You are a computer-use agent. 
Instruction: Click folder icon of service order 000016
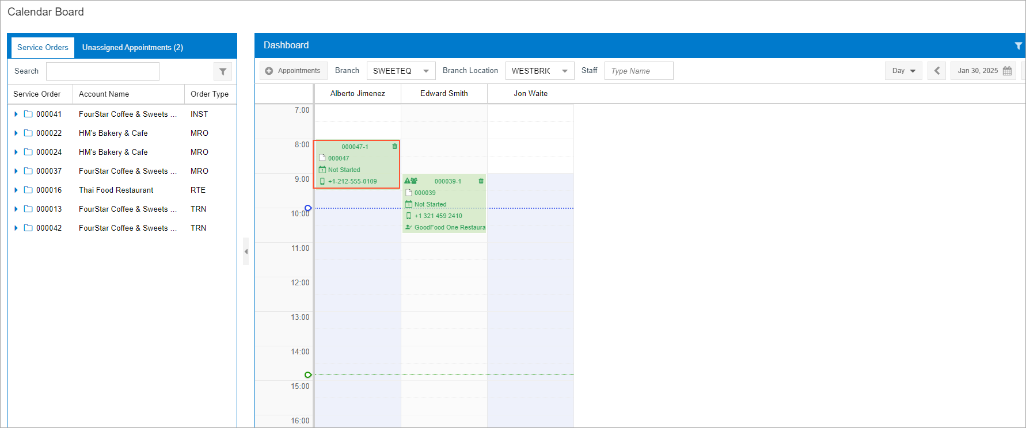pos(28,190)
